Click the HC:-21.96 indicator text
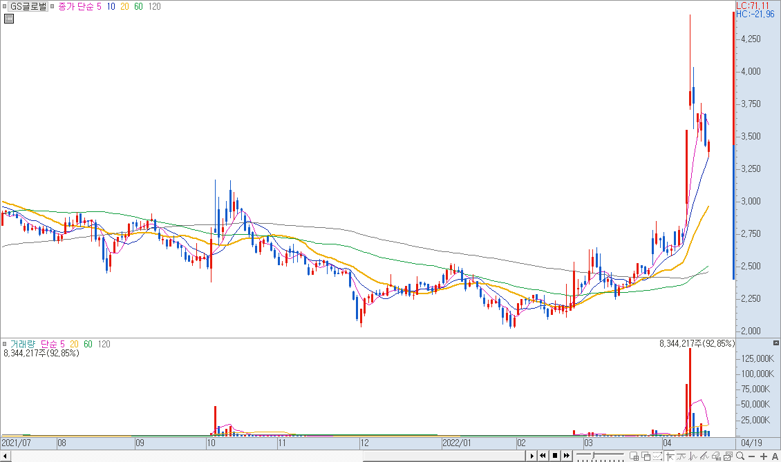Viewport: 781px width, 462px height. (x=755, y=14)
